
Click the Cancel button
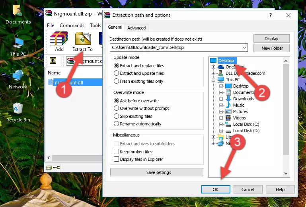click(248, 189)
